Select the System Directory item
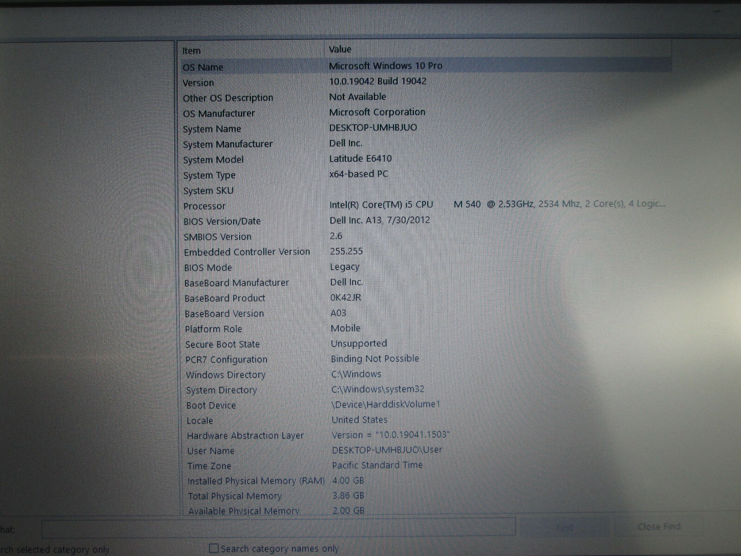 pos(221,390)
